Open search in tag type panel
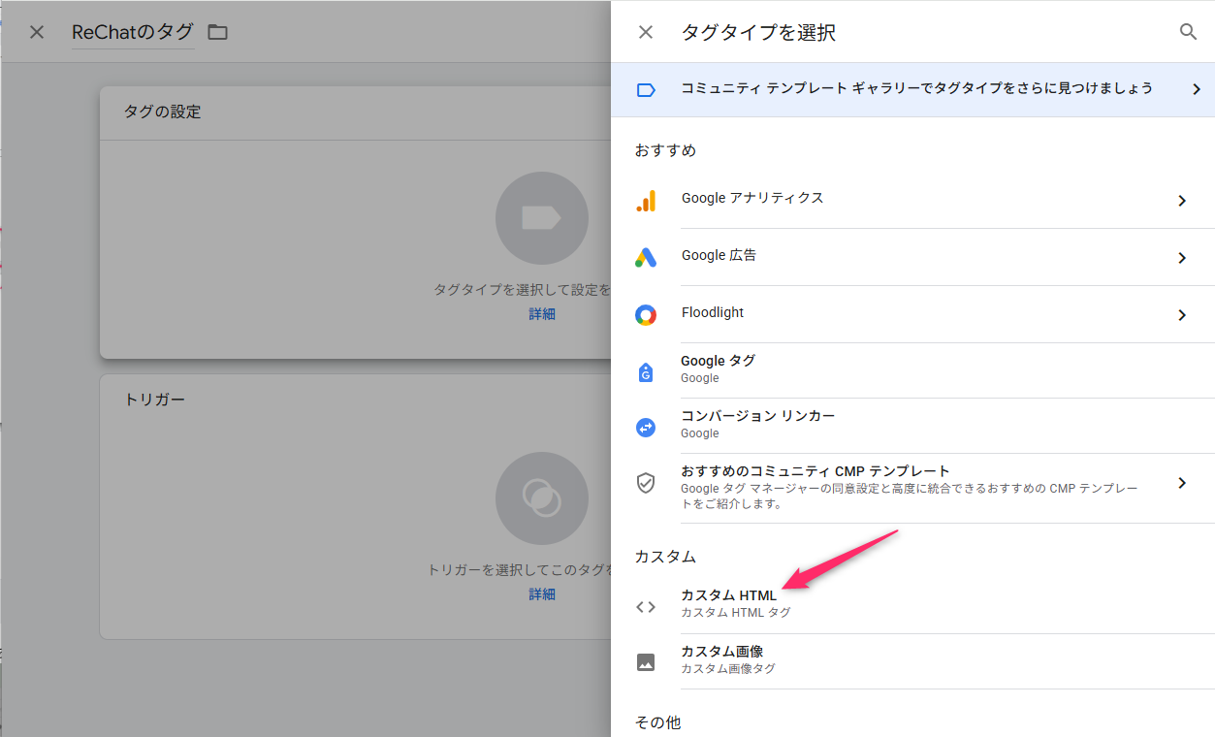1215x737 pixels. pyautogui.click(x=1188, y=32)
